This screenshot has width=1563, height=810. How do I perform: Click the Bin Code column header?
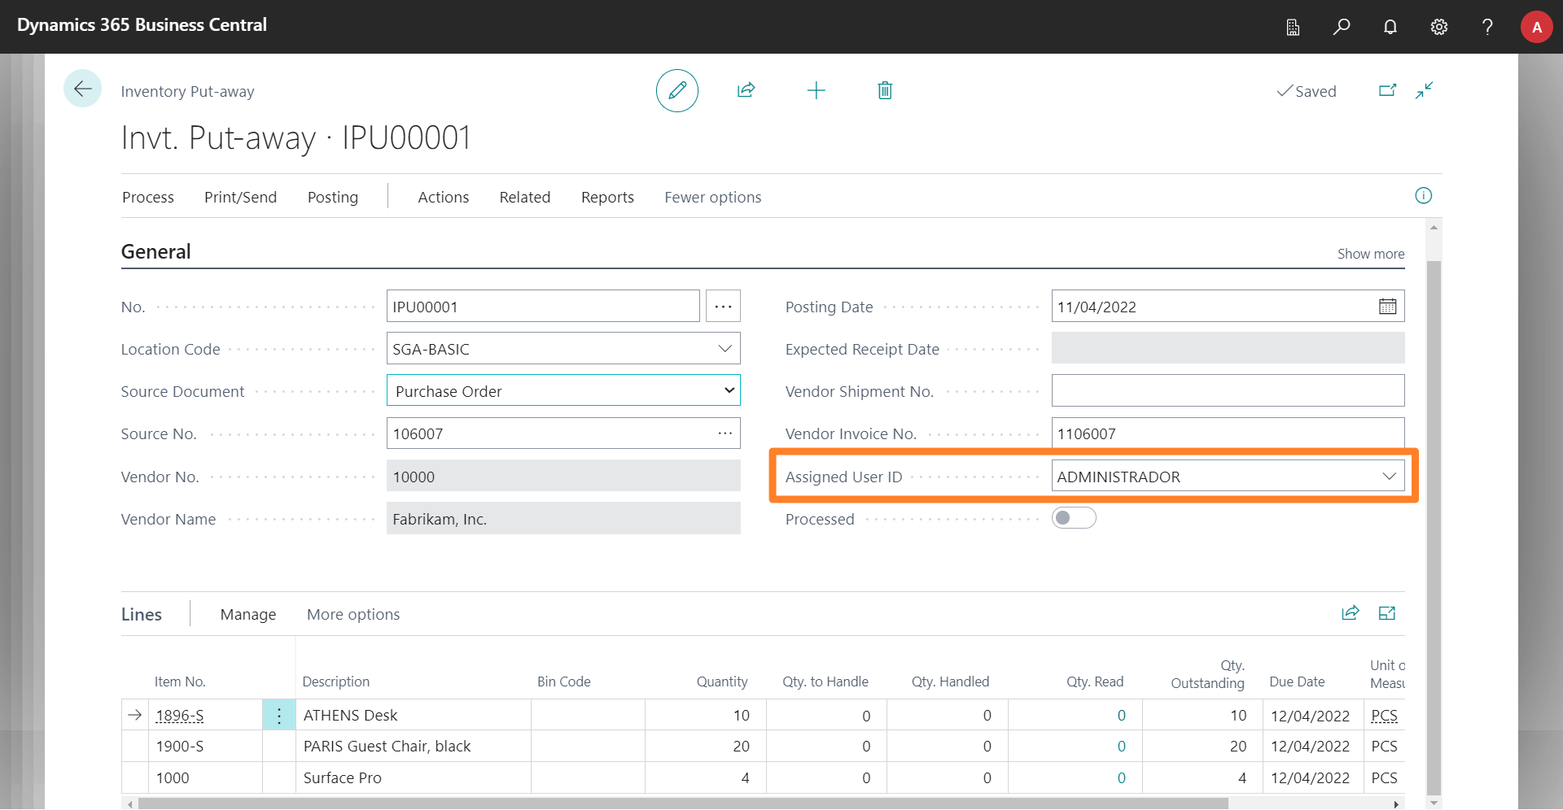(563, 682)
